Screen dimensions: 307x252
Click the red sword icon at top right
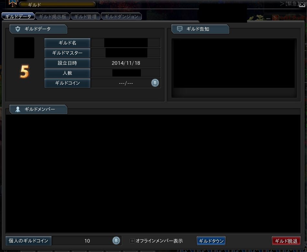(276, 18)
